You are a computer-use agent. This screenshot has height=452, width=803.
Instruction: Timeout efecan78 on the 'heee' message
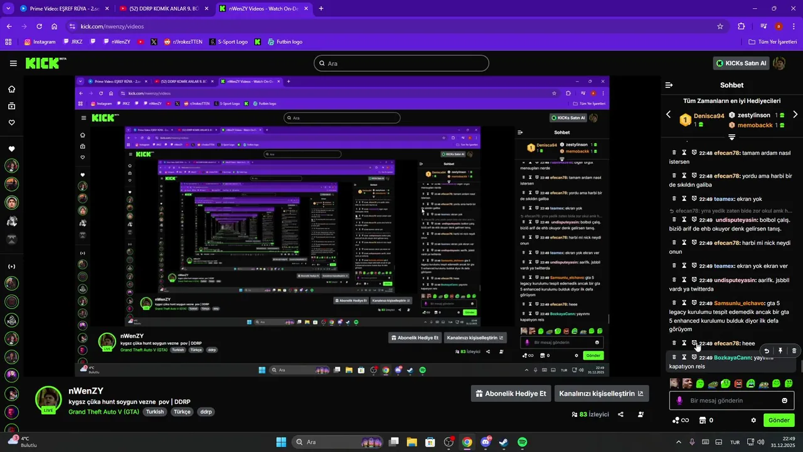click(684, 343)
